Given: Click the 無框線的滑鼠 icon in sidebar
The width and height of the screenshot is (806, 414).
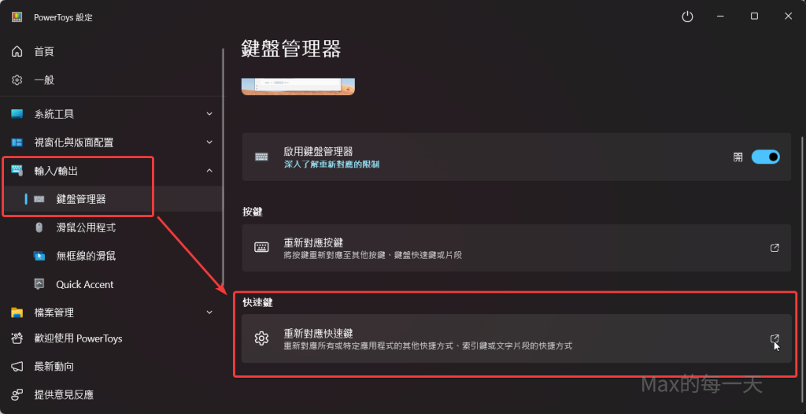Looking at the screenshot, I should 39,256.
